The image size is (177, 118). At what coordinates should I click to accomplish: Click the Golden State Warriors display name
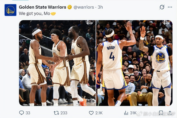point(42,7)
